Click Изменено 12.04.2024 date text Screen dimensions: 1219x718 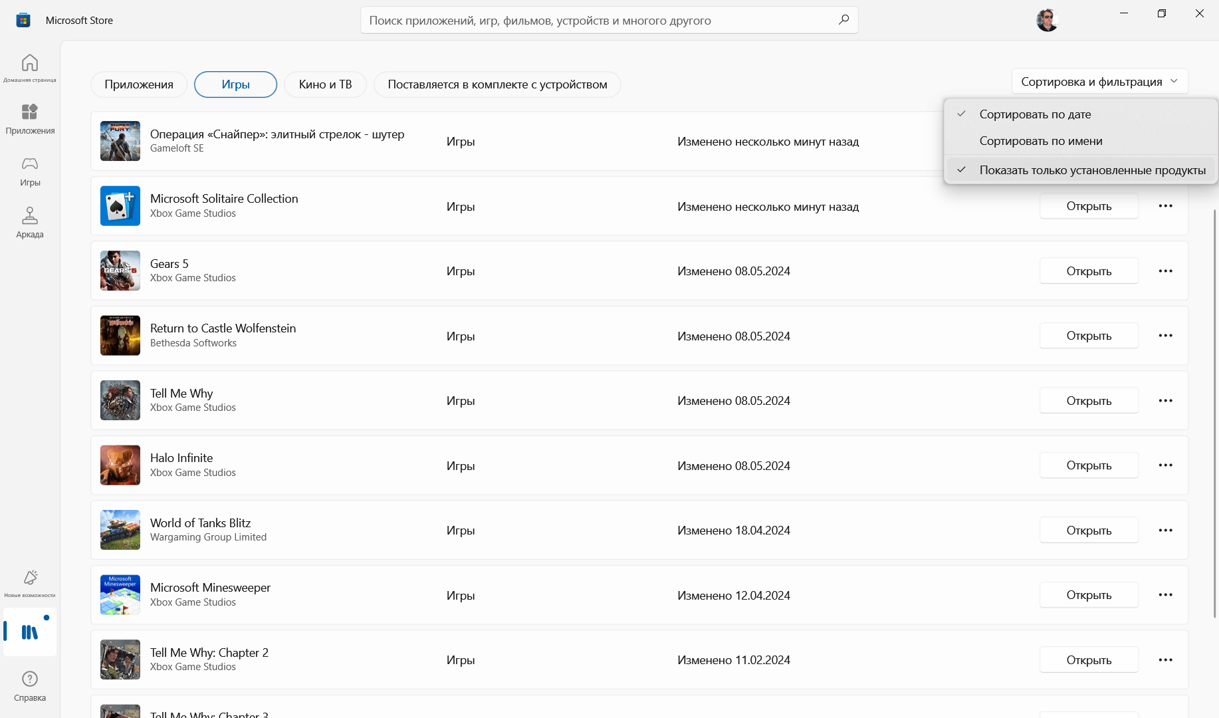coord(734,596)
